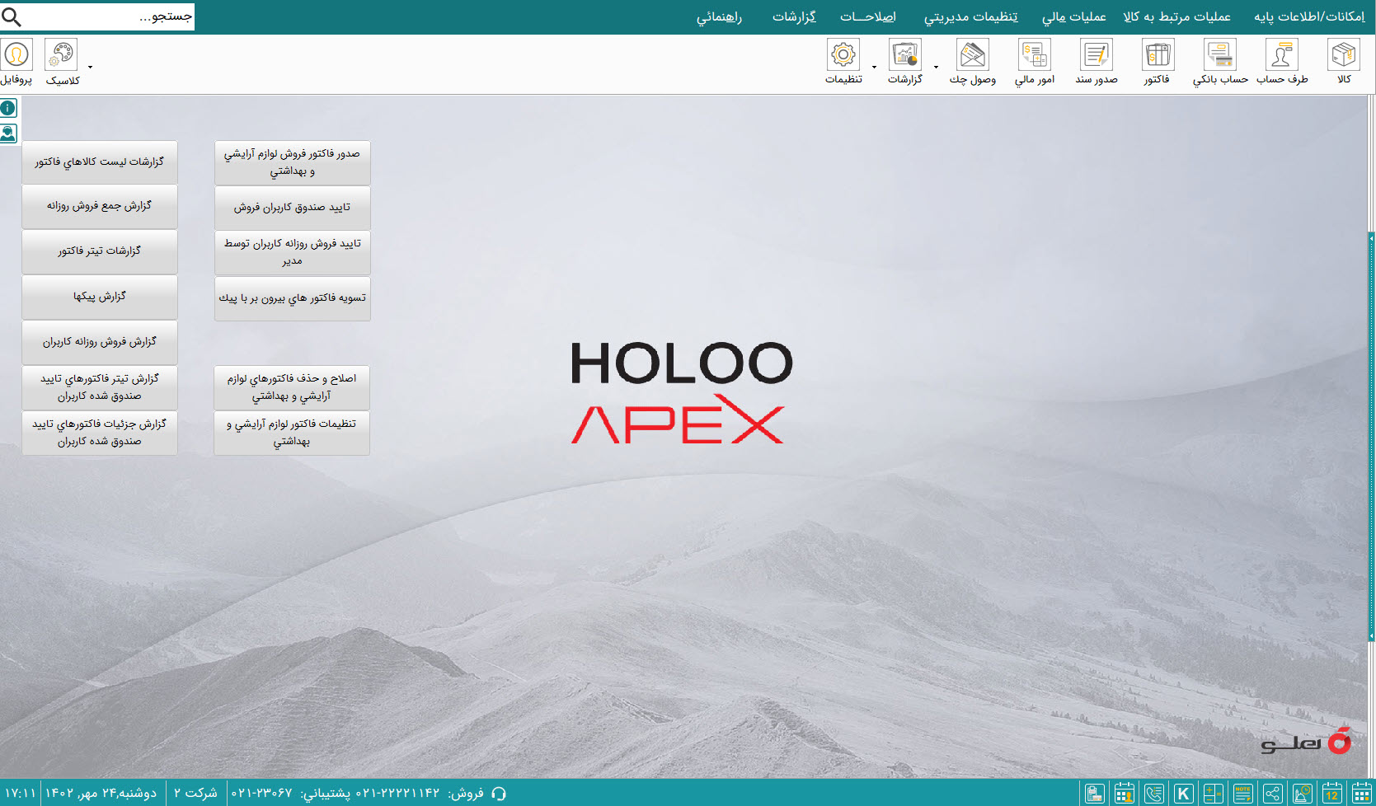Click the share icon in status bar

click(1273, 794)
